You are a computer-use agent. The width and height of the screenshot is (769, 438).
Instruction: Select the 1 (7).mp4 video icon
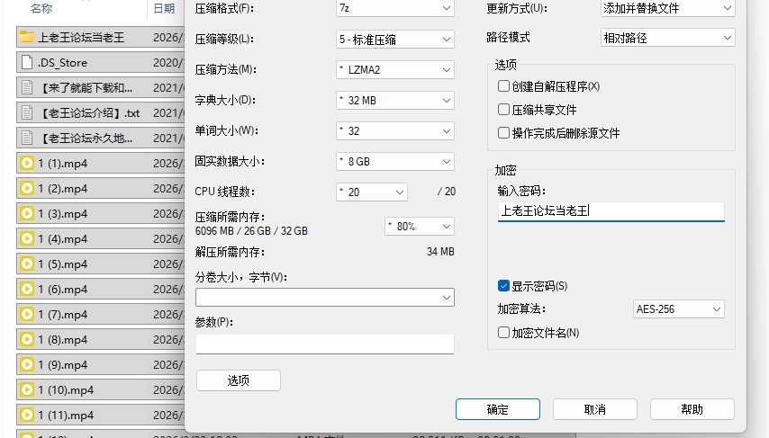(x=27, y=314)
